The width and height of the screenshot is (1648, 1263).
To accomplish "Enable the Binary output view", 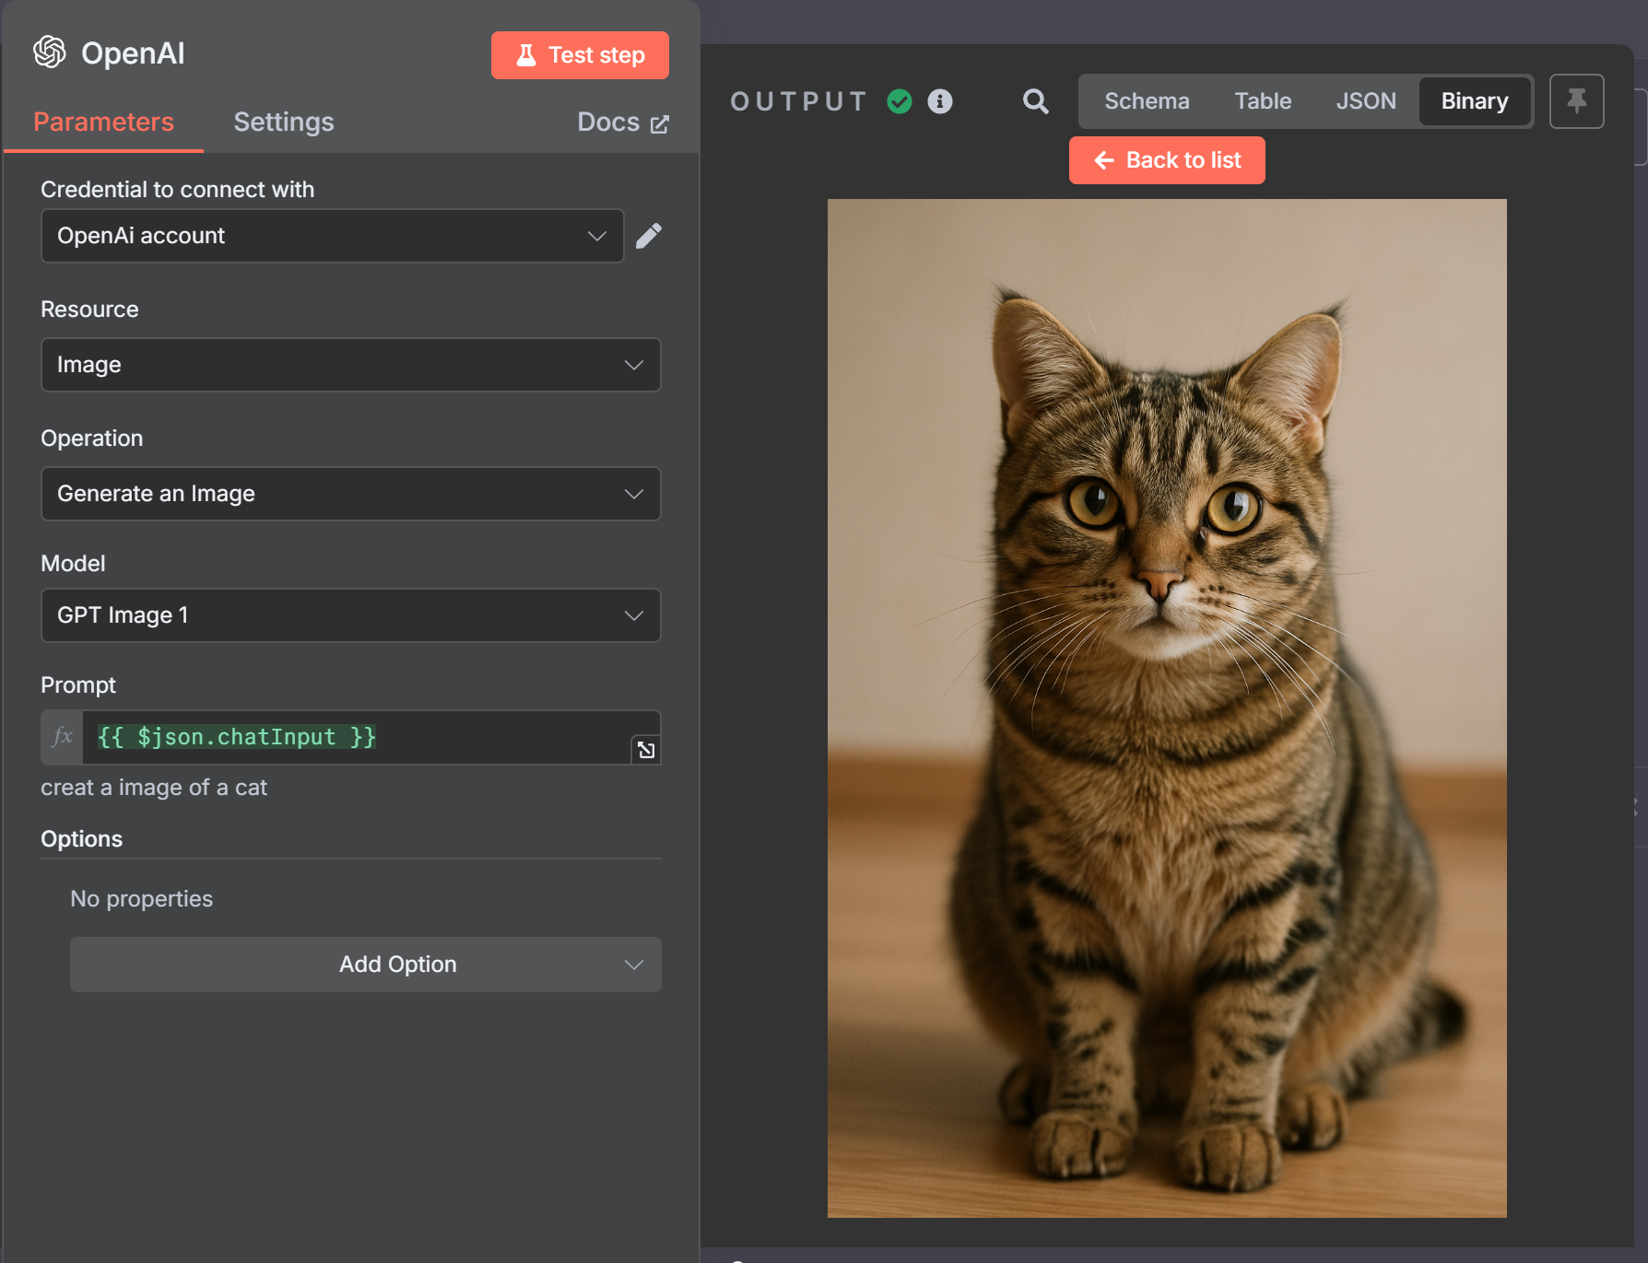I will (1474, 101).
